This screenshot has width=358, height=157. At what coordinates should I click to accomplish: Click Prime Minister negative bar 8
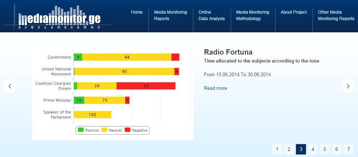127,100
